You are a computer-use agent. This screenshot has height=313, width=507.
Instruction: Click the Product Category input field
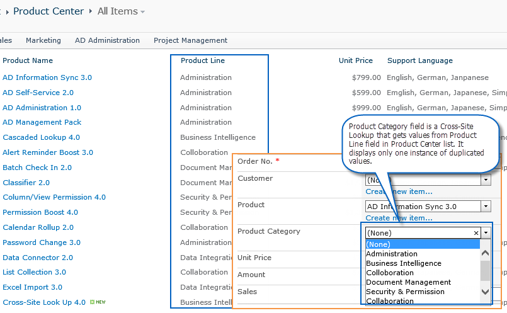point(419,233)
